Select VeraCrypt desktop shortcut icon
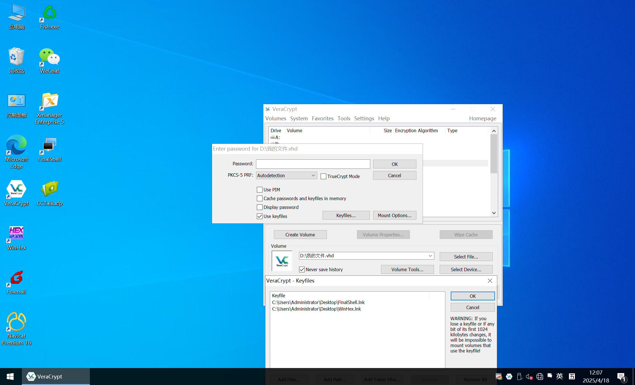 tap(16, 193)
